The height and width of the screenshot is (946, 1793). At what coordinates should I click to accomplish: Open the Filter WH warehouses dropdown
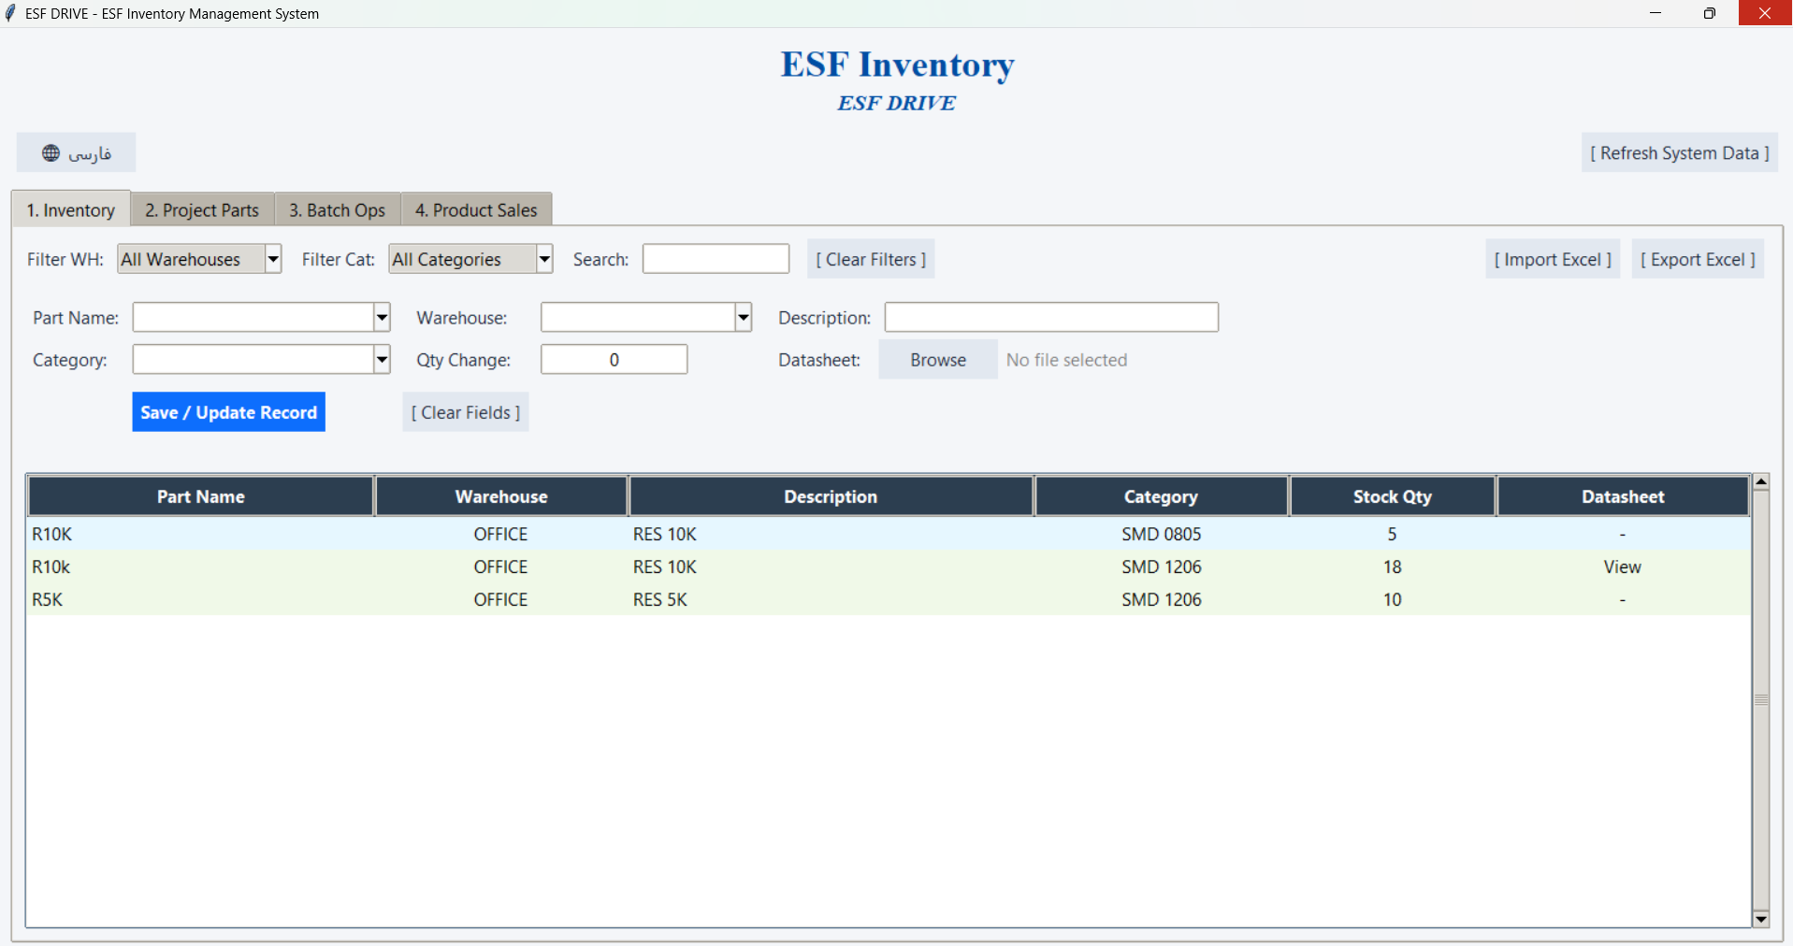tap(273, 259)
